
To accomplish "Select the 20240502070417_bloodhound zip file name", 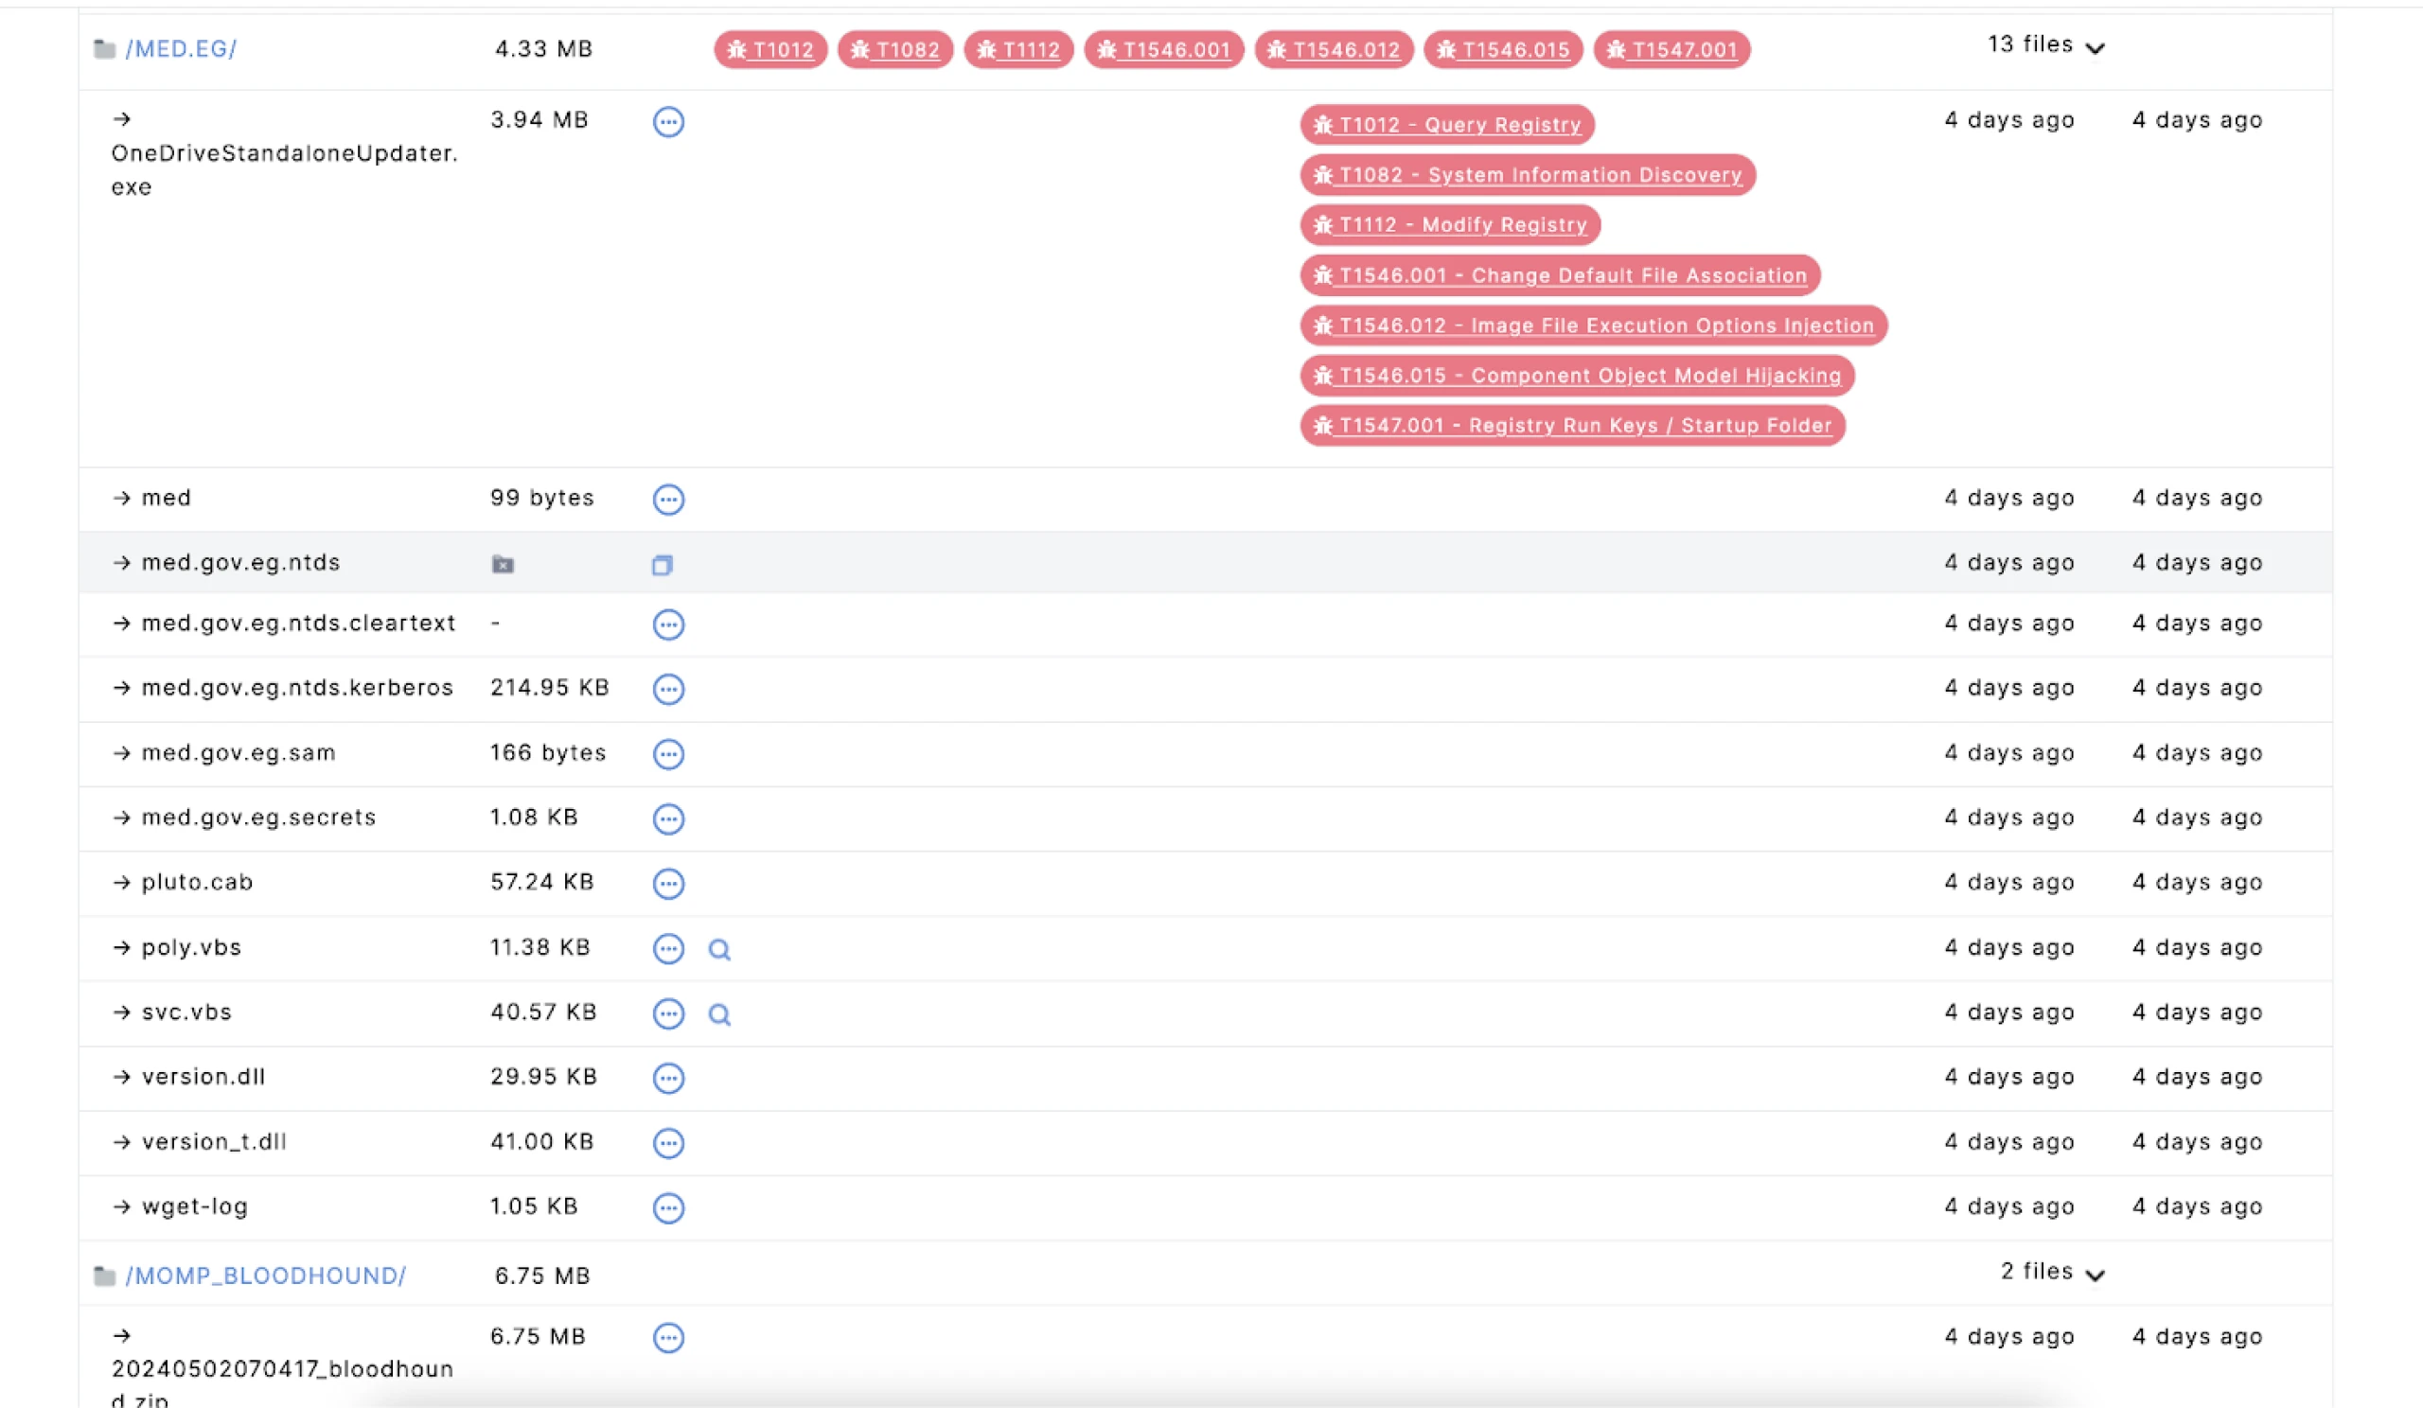I will click(x=283, y=1384).
